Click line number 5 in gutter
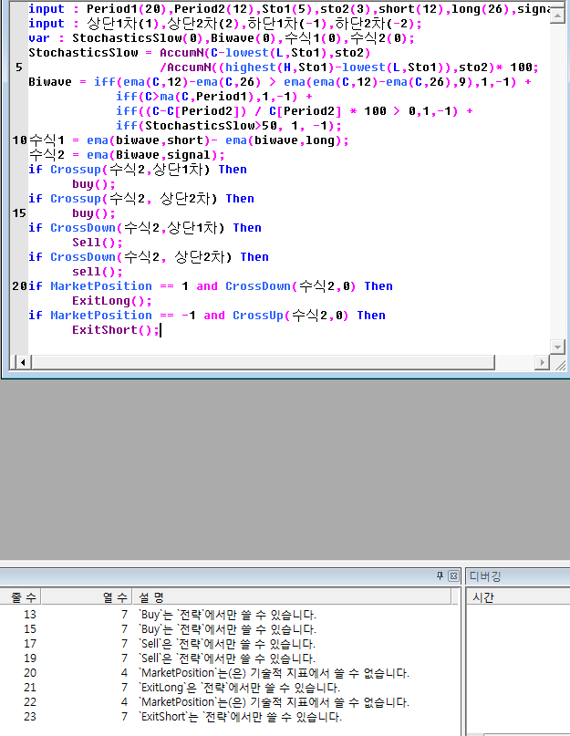 pyautogui.click(x=19, y=67)
